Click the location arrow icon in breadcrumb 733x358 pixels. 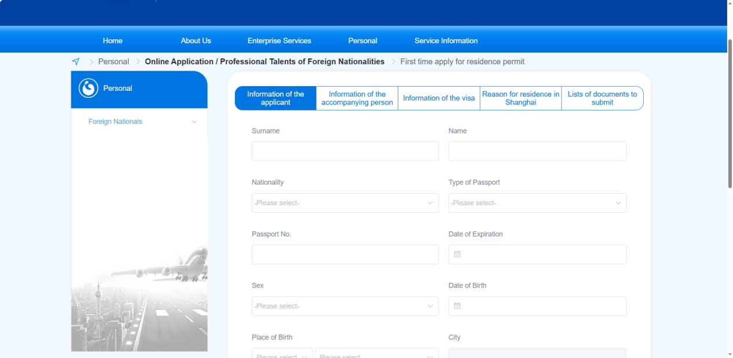pos(75,61)
